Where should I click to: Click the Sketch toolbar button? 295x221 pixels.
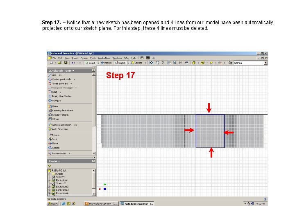point(120,63)
